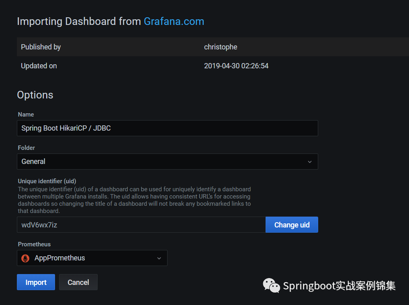Click the Unique identifier (uid) label
Screen dimensions: 409x305
click(47, 181)
